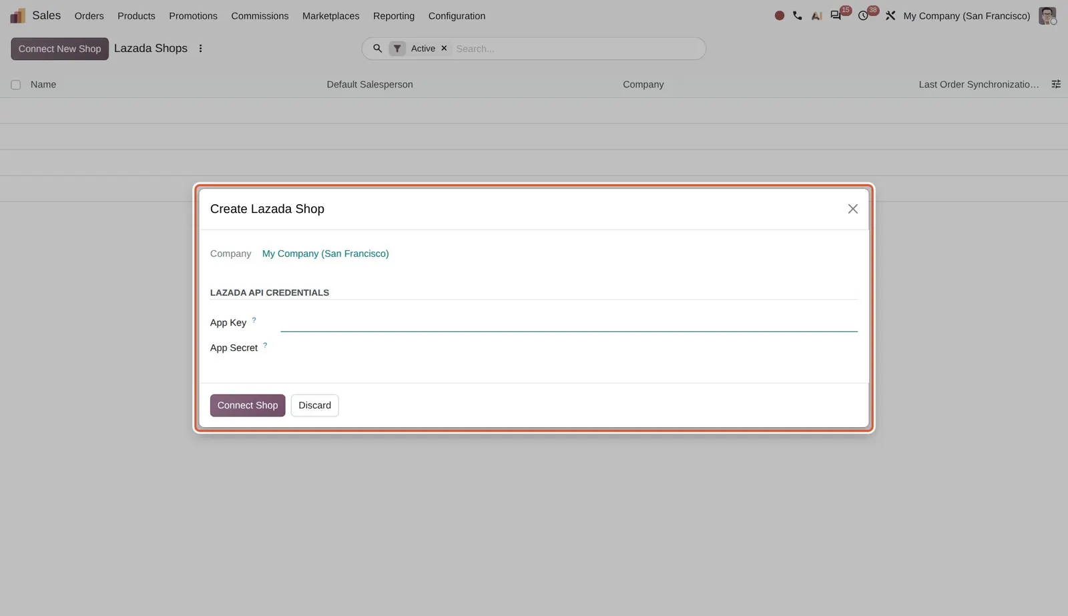Open the Promotions menu
The image size is (1068, 616).
(x=193, y=15)
